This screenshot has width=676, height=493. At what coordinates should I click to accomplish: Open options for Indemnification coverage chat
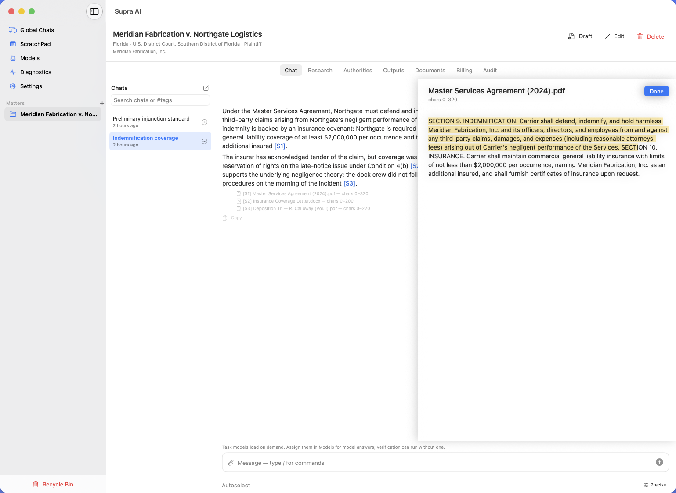[204, 142]
